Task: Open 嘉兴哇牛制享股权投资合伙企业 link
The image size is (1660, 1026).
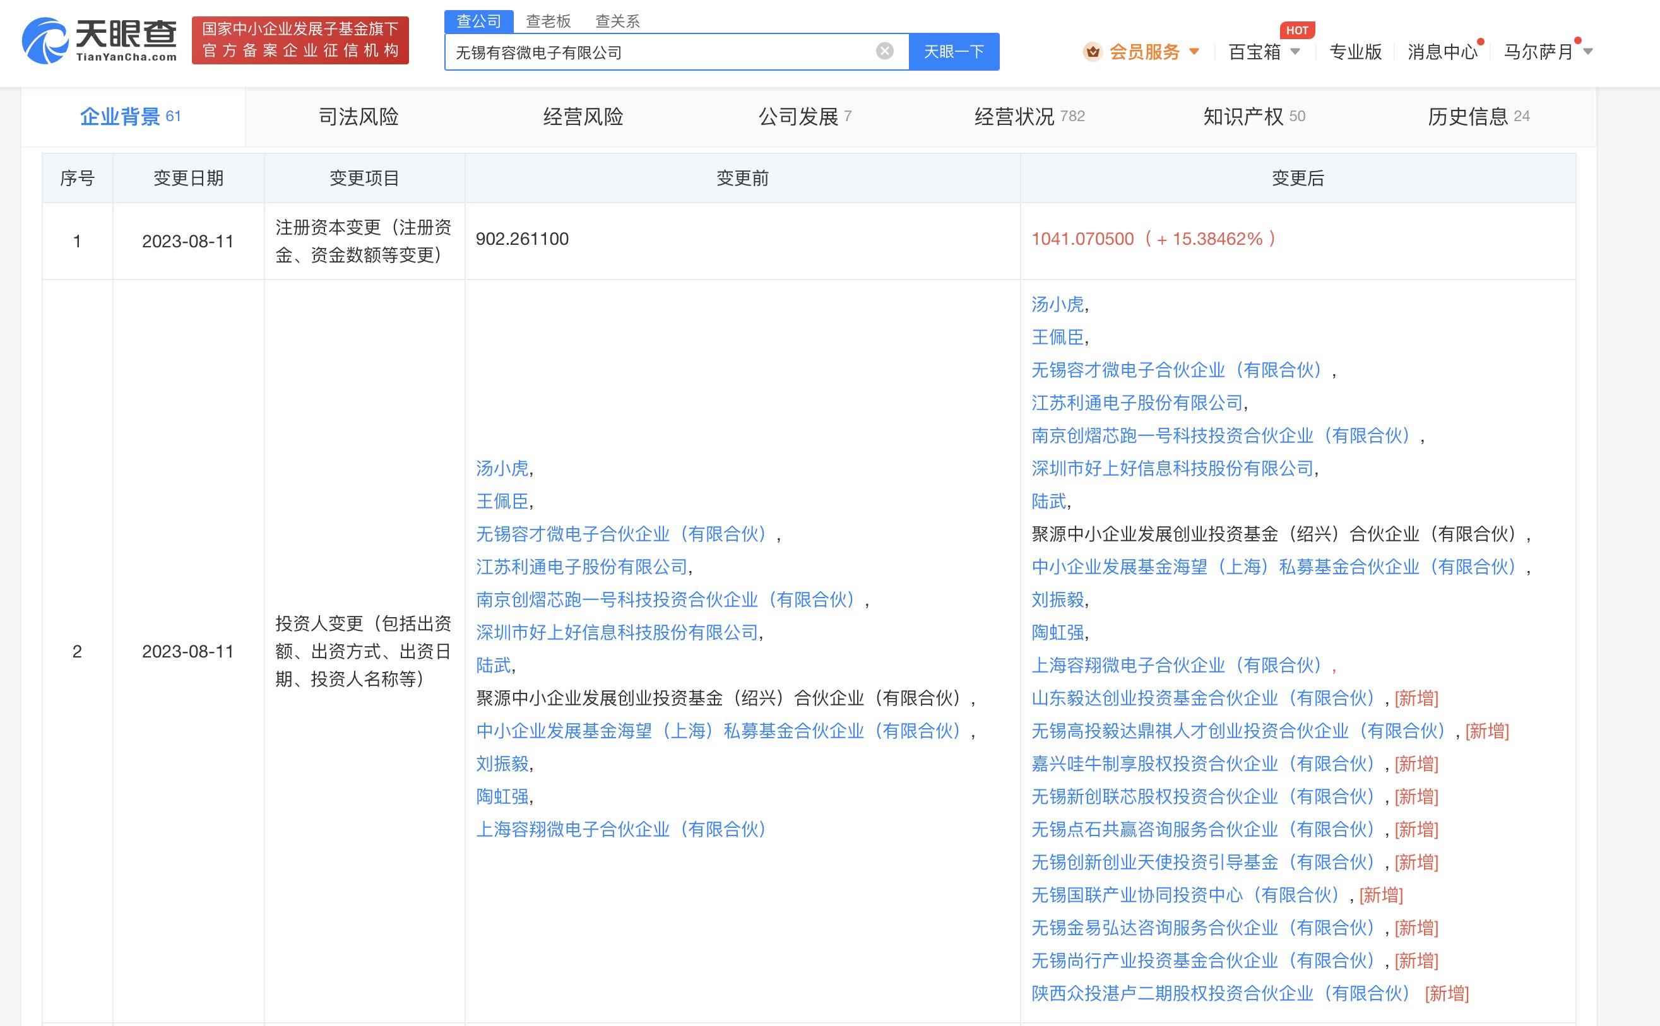Action: (x=1203, y=764)
